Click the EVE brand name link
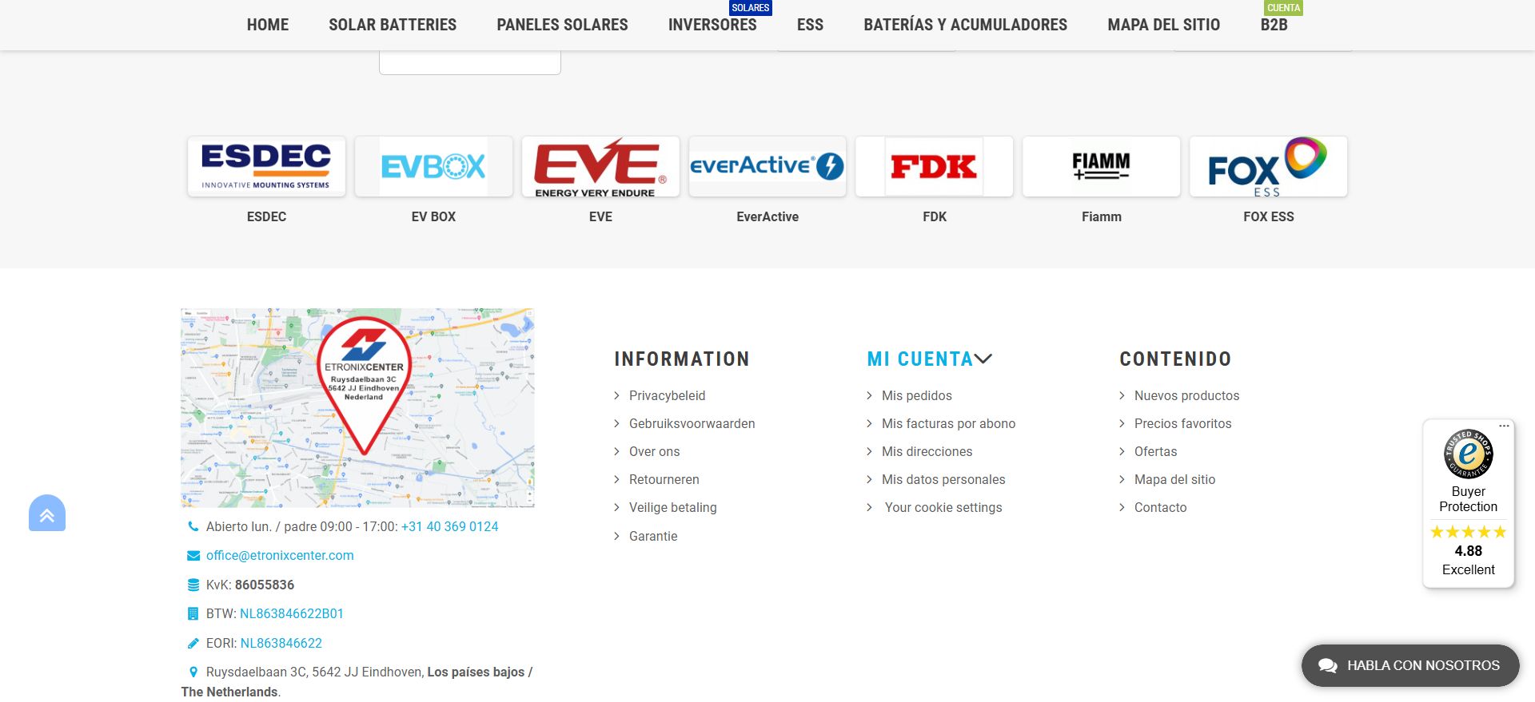 pos(600,217)
